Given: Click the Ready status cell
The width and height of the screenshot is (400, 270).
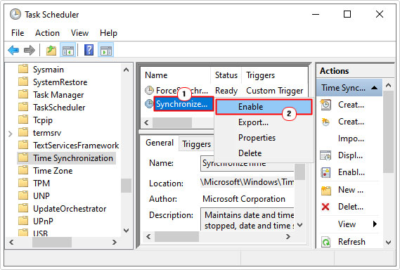Looking at the screenshot, I should (x=226, y=91).
